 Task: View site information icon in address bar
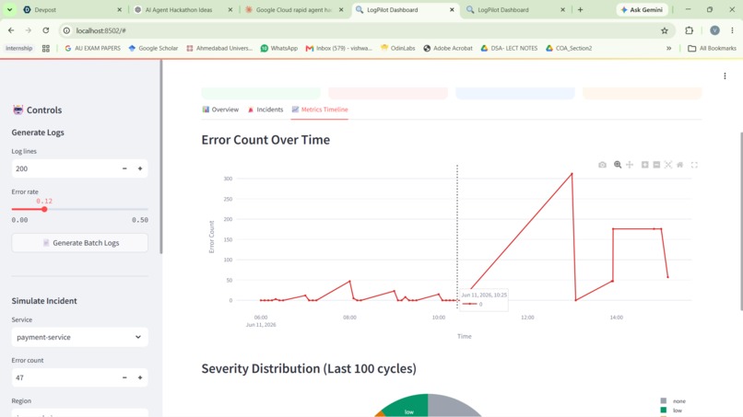[66, 30]
